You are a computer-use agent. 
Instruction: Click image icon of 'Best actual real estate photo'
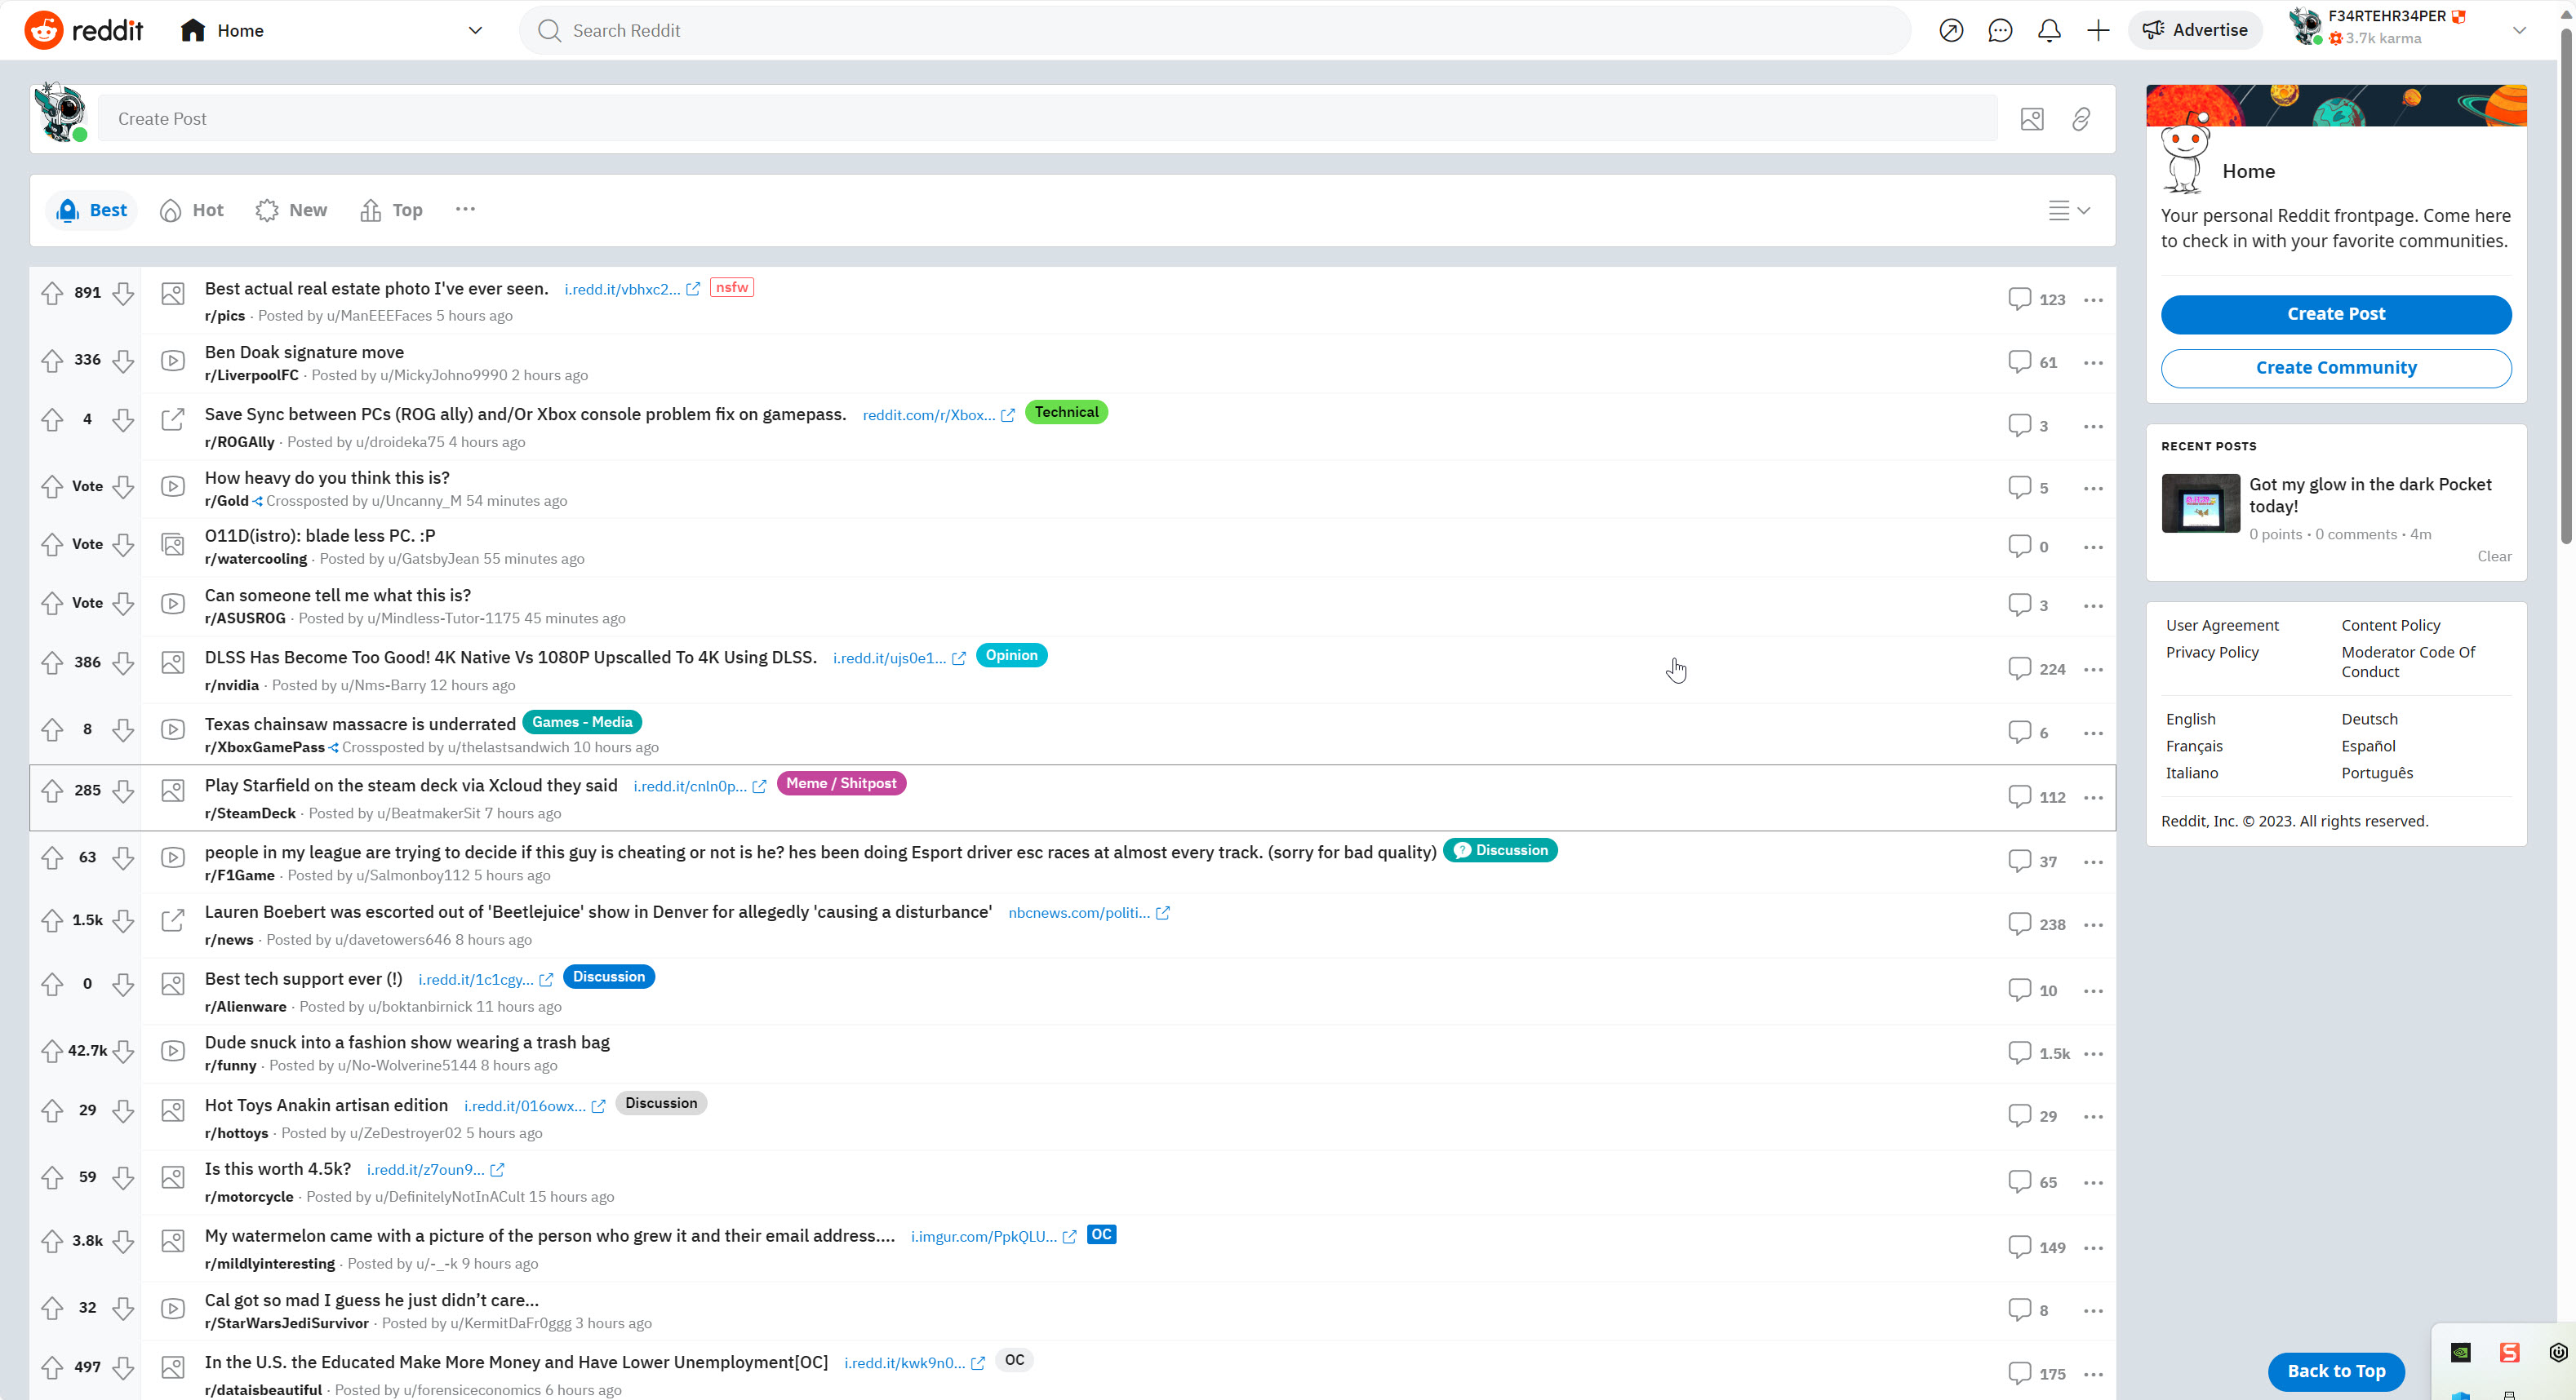coord(173,294)
